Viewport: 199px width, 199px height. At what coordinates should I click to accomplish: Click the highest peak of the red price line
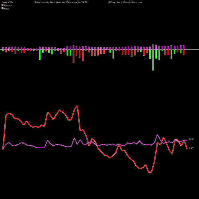point(77,106)
